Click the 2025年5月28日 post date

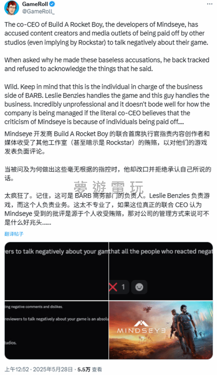(x=52, y=369)
